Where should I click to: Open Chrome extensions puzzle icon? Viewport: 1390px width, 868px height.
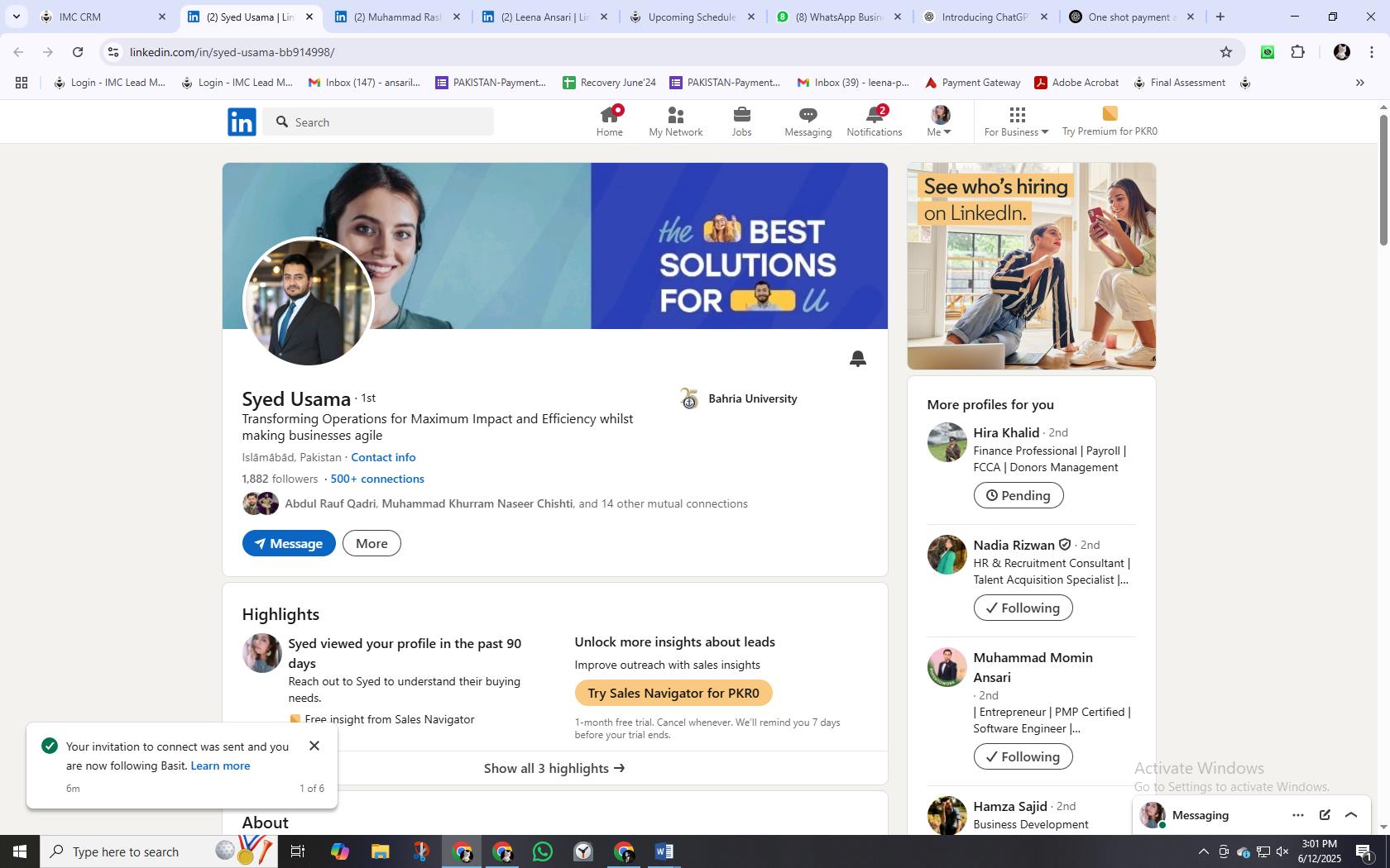1297,52
